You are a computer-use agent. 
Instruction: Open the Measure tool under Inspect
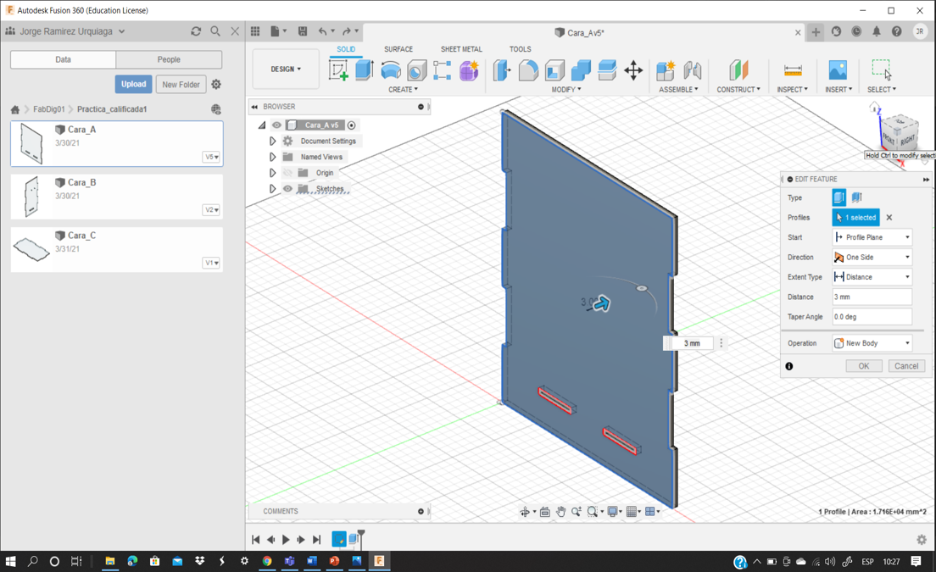[x=793, y=70]
